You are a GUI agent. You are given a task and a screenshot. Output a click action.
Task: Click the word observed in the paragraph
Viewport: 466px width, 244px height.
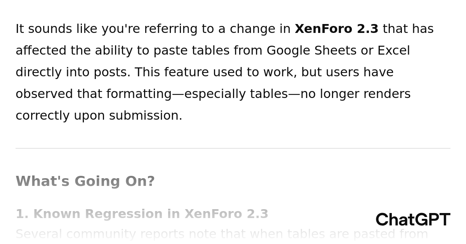coord(44,94)
